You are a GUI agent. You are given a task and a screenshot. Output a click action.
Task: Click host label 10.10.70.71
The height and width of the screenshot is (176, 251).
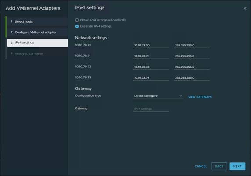coord(83,56)
